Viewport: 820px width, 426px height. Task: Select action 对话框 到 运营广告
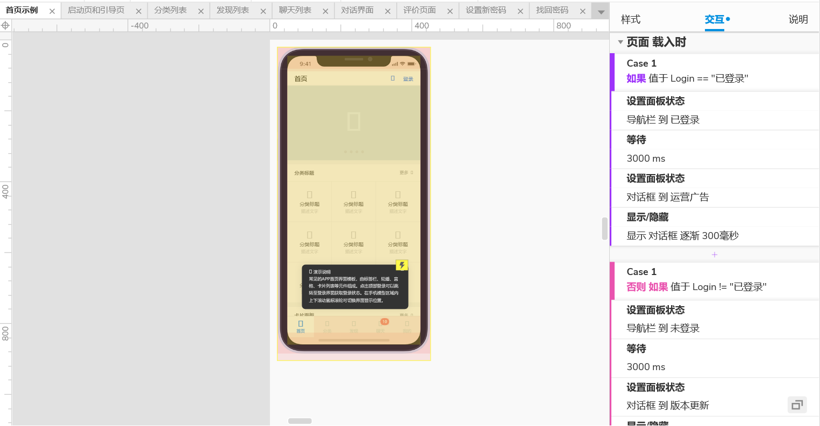click(x=668, y=197)
